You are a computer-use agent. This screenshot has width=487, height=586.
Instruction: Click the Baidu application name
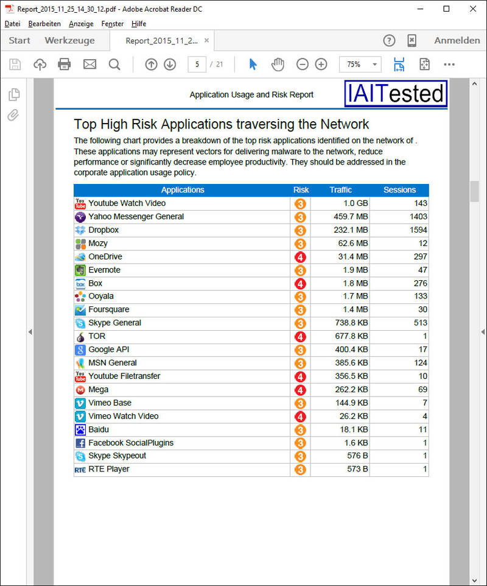tap(99, 429)
